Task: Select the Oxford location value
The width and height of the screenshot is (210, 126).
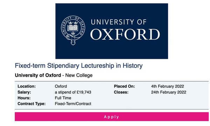Action: point(61,86)
